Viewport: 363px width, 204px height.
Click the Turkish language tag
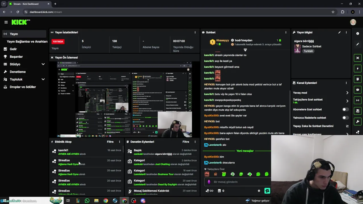pos(308,51)
